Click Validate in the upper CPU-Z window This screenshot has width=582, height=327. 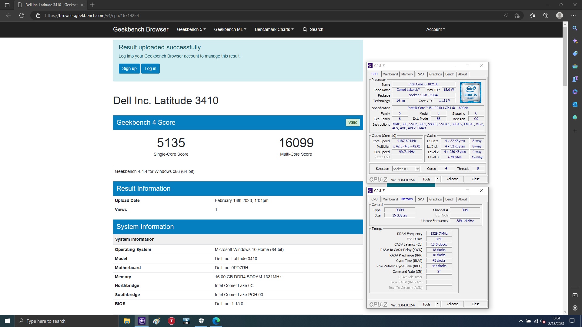452,179
